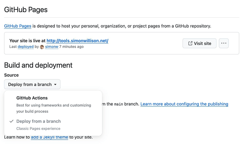The width and height of the screenshot is (244, 146).
Task: Click the external-link icon in Visit site
Action: pos(190,43)
